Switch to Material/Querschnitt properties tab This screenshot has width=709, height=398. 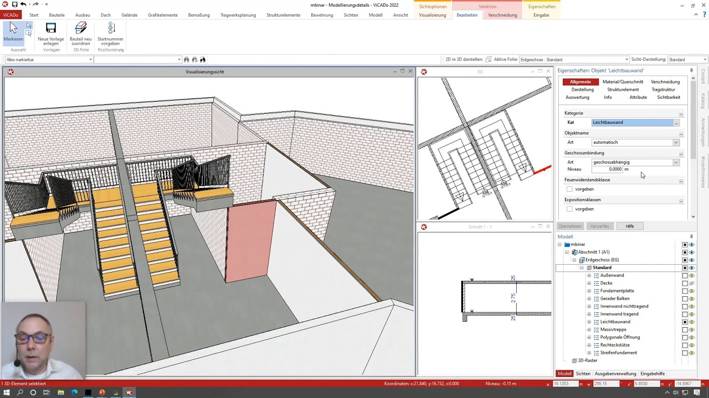[x=623, y=82]
